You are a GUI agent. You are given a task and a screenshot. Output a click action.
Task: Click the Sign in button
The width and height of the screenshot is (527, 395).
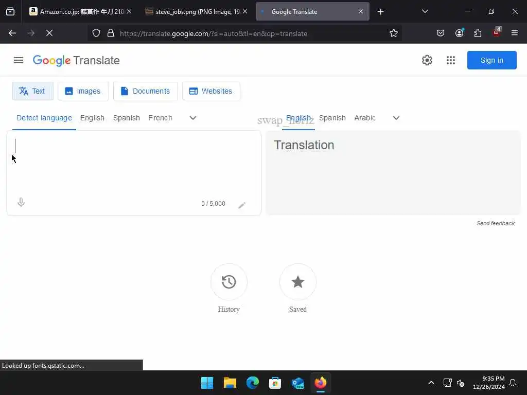pyautogui.click(x=491, y=60)
